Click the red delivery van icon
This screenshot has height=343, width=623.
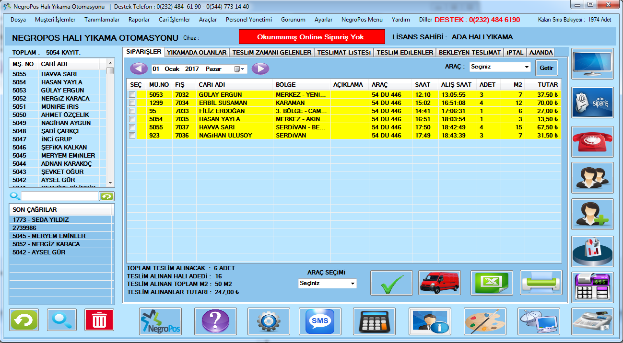[440, 283]
